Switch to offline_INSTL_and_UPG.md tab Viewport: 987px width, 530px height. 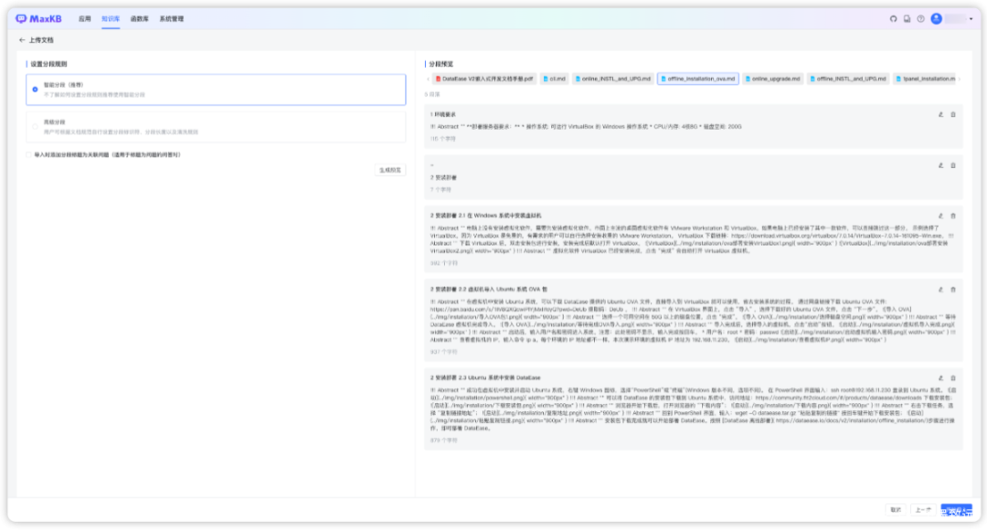point(848,79)
